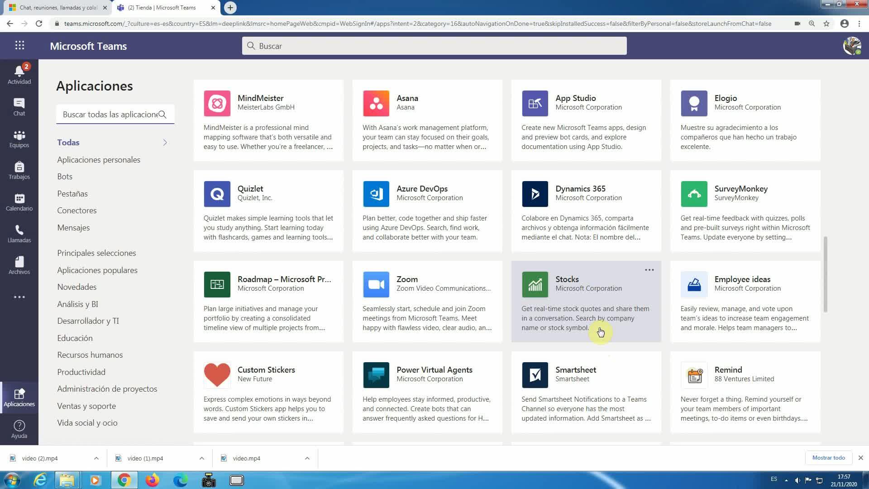Show more apps via left-rail ellipsis
The image size is (869, 489).
[19, 297]
